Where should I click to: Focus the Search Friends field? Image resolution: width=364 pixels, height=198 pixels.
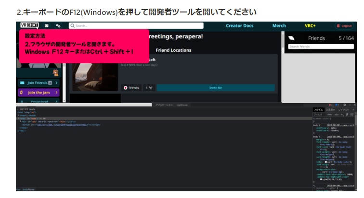tap(321, 47)
